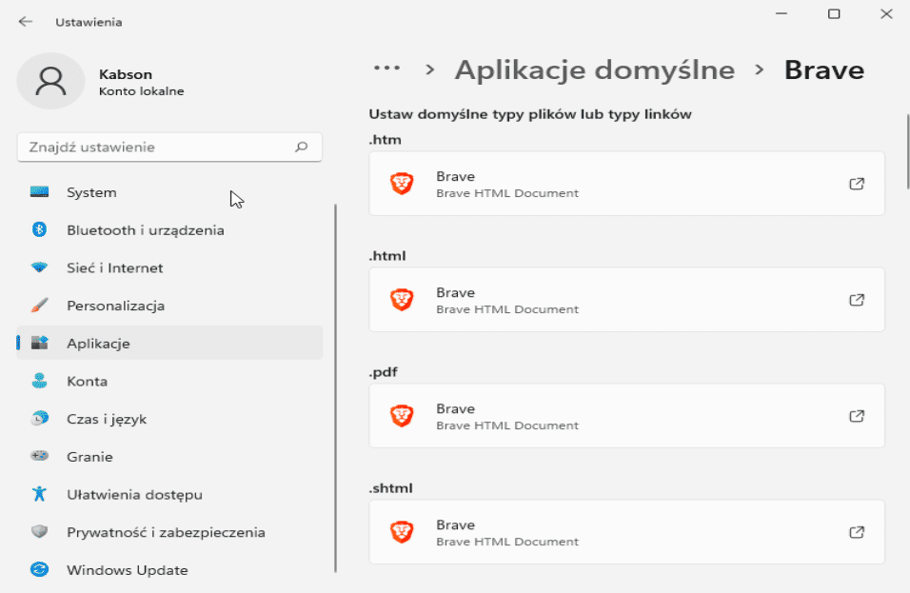
Task: Click the System monitor icon
Action: pos(39,192)
